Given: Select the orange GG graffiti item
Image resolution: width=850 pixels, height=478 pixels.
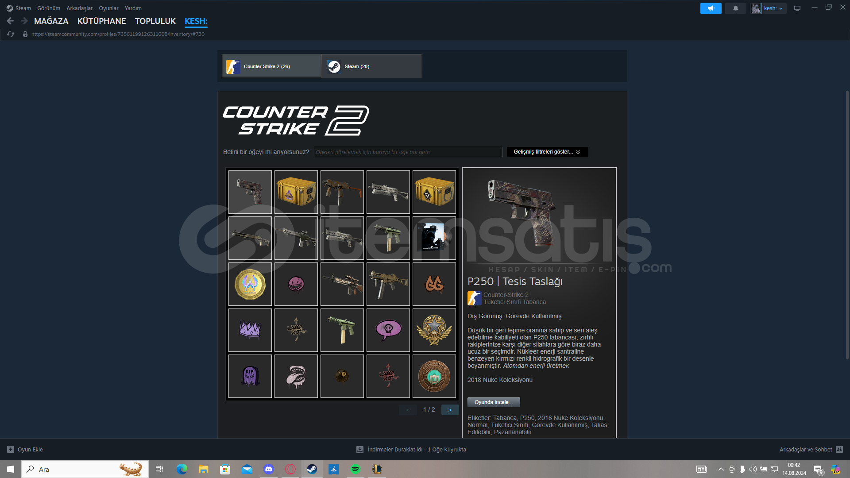Looking at the screenshot, I should tap(434, 284).
